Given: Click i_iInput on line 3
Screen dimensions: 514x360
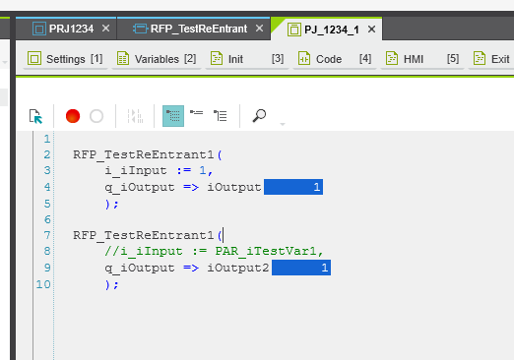Looking at the screenshot, I should coord(136,171).
